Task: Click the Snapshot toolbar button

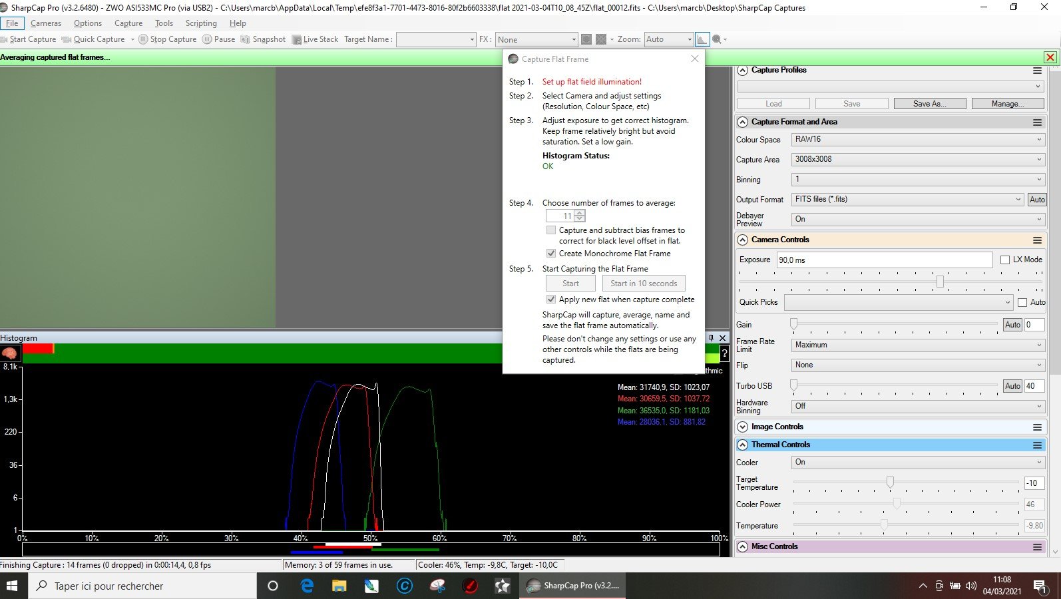Action: pos(263,39)
